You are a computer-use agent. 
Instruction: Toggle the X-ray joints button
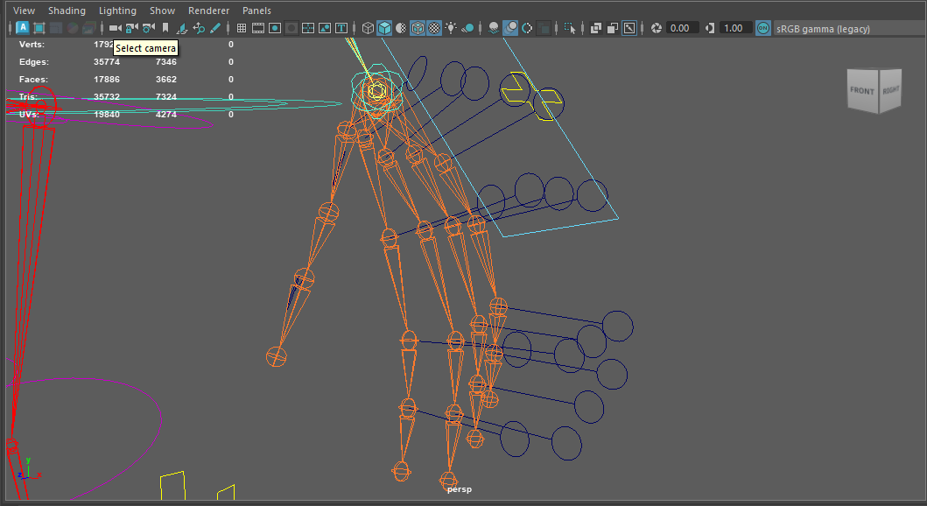pos(629,28)
